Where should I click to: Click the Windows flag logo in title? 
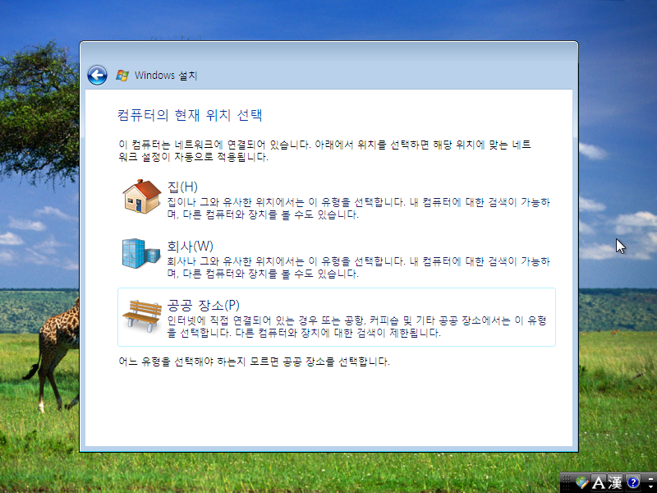click(x=122, y=76)
